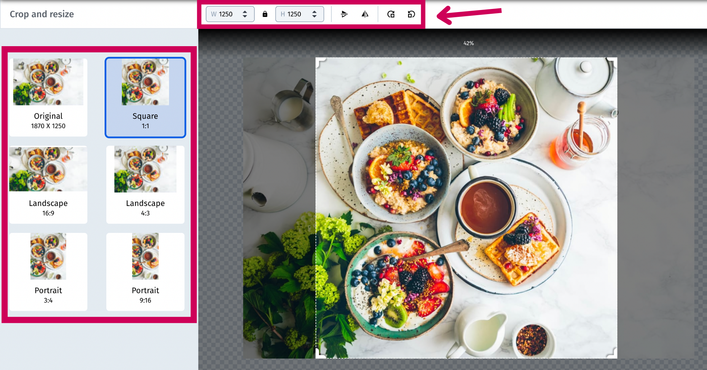Select the Square 1:1 crop preset
Viewport: 707px width, 370px height.
(145, 97)
